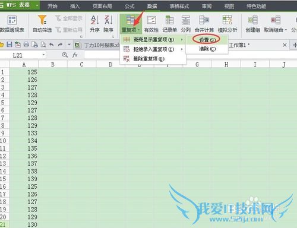Open the filter group dialog launcher
The width and height of the screenshot is (297, 228).
point(81,37)
